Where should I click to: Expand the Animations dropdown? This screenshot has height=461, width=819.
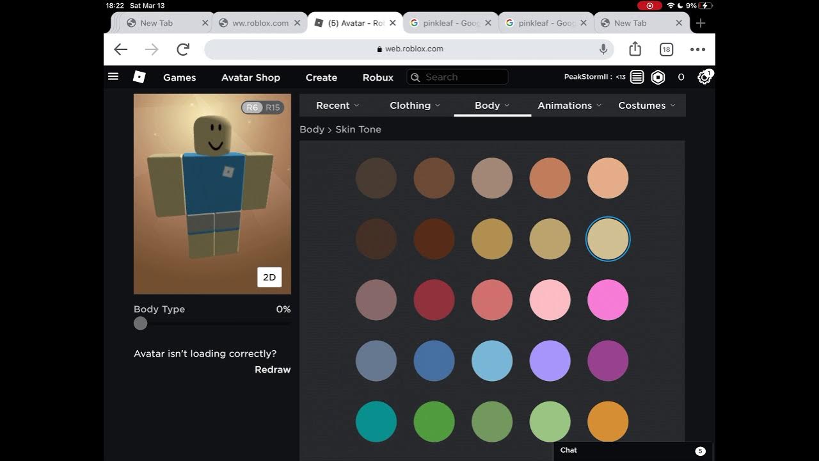569,106
